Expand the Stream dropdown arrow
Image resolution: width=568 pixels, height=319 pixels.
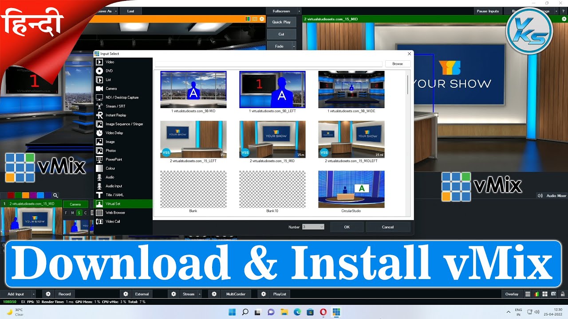point(199,294)
